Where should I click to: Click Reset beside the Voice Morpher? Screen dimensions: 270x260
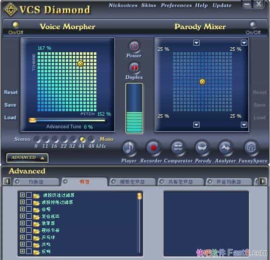point(11,93)
